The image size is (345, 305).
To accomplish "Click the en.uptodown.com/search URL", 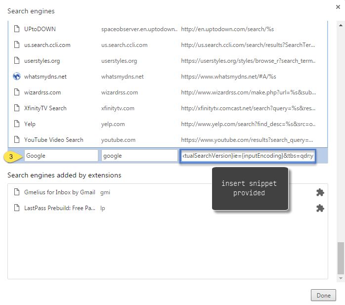I will pos(227,29).
